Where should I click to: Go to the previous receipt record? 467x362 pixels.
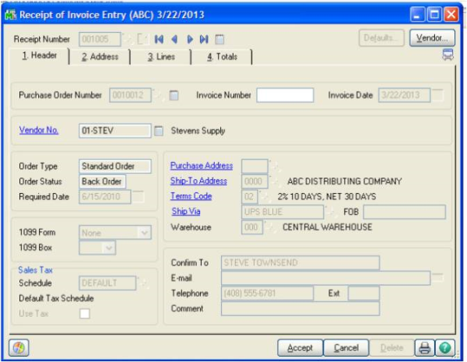(174, 38)
